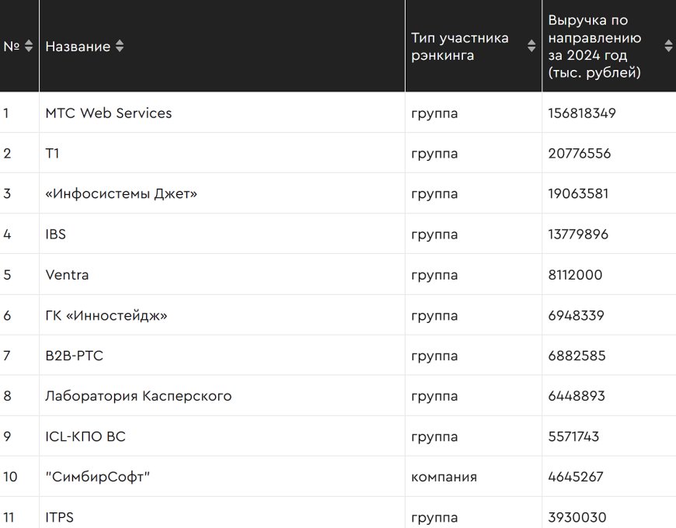Select the T1 company name

[52, 153]
